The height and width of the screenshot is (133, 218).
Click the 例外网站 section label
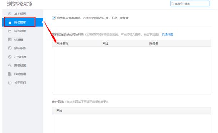point(58,102)
